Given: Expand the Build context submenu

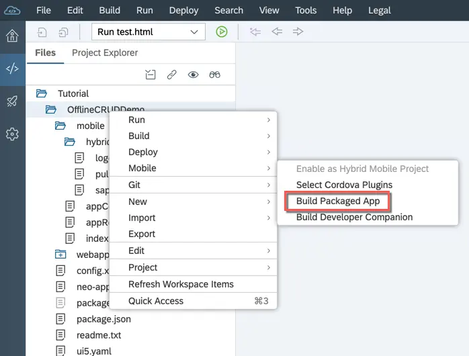Looking at the screenshot, I should (194, 136).
